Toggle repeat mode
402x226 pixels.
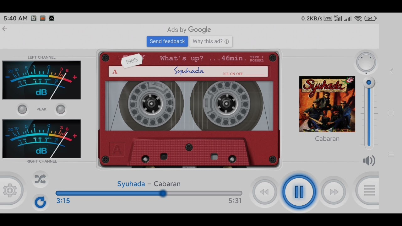tap(40, 202)
